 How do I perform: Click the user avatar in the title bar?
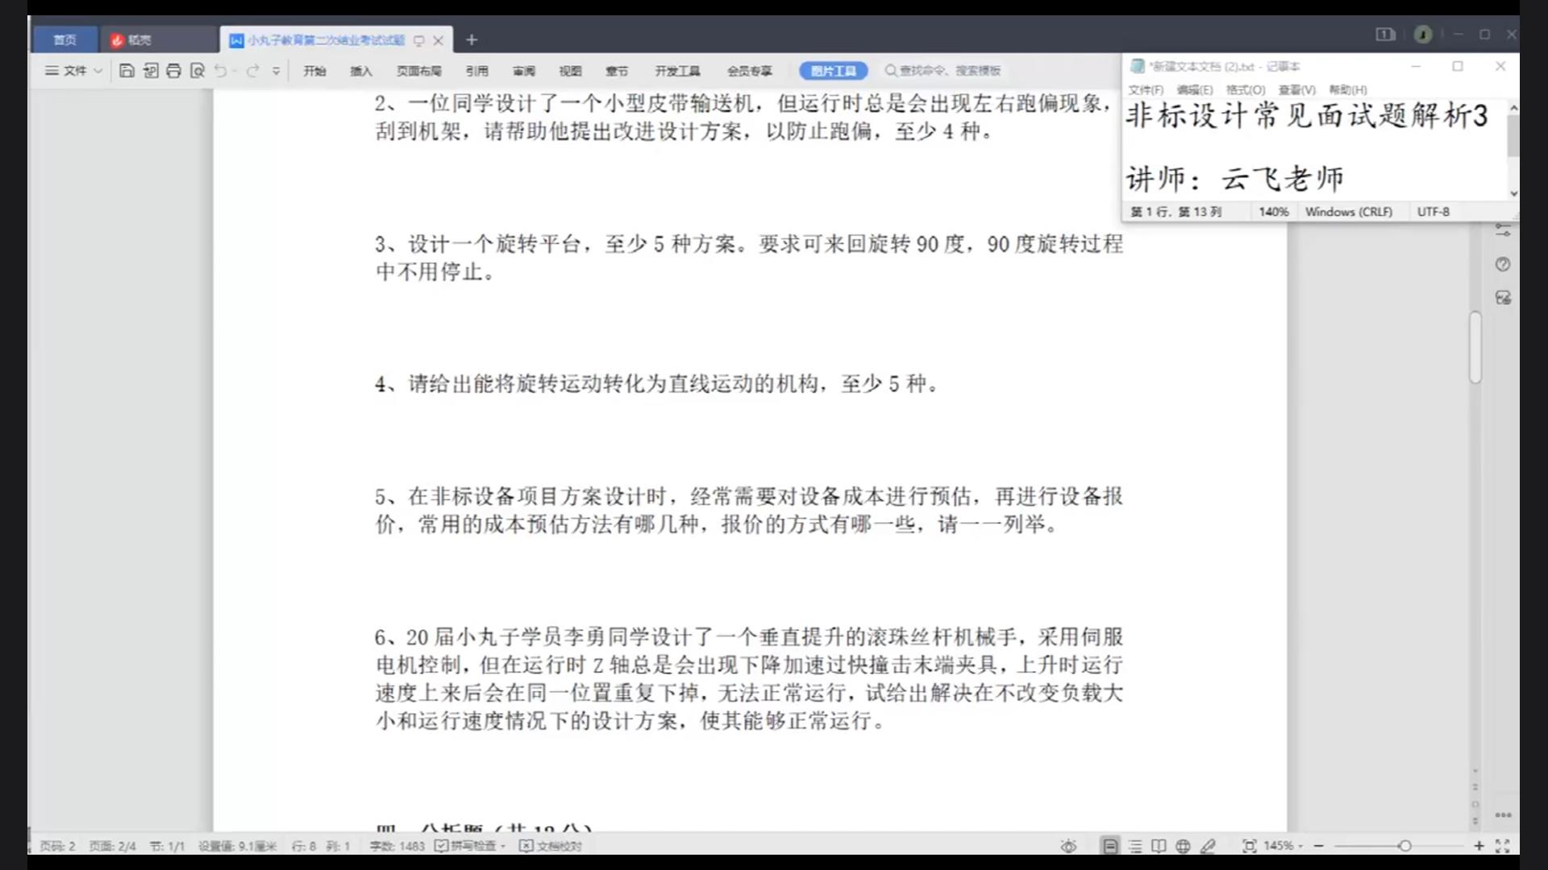(1423, 34)
